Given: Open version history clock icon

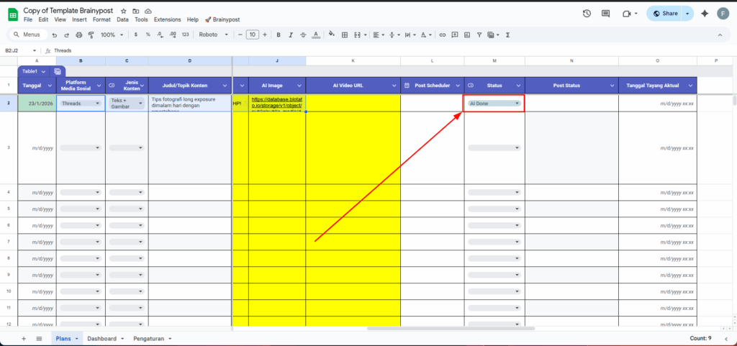Looking at the screenshot, I should 587,14.
